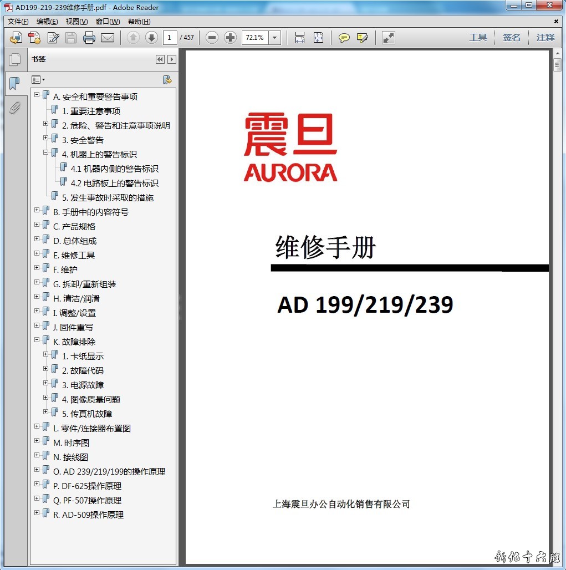Viewport: 566px width, 570px height.
Task: Open the 帮助(H) menu
Action: (139, 22)
